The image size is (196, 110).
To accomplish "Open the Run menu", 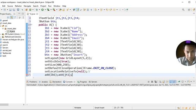I will 50,6.
